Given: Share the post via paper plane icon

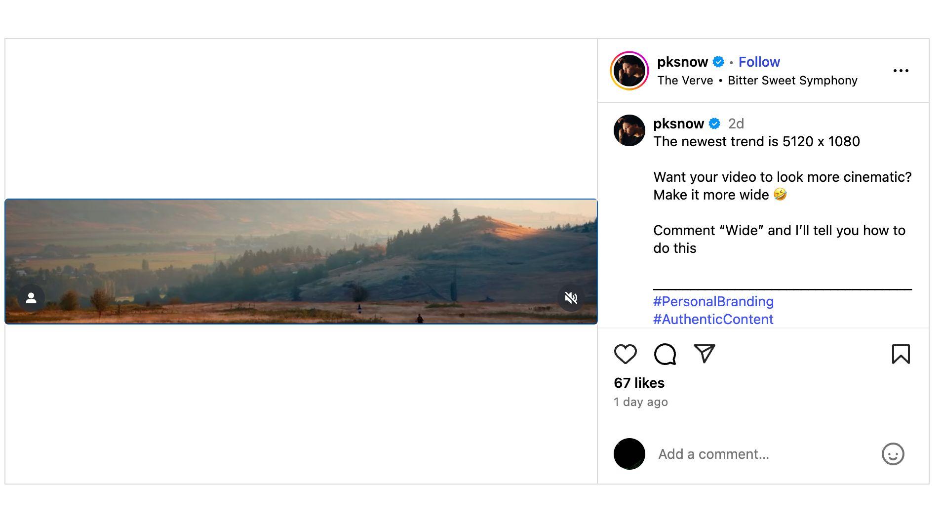Looking at the screenshot, I should pyautogui.click(x=704, y=354).
